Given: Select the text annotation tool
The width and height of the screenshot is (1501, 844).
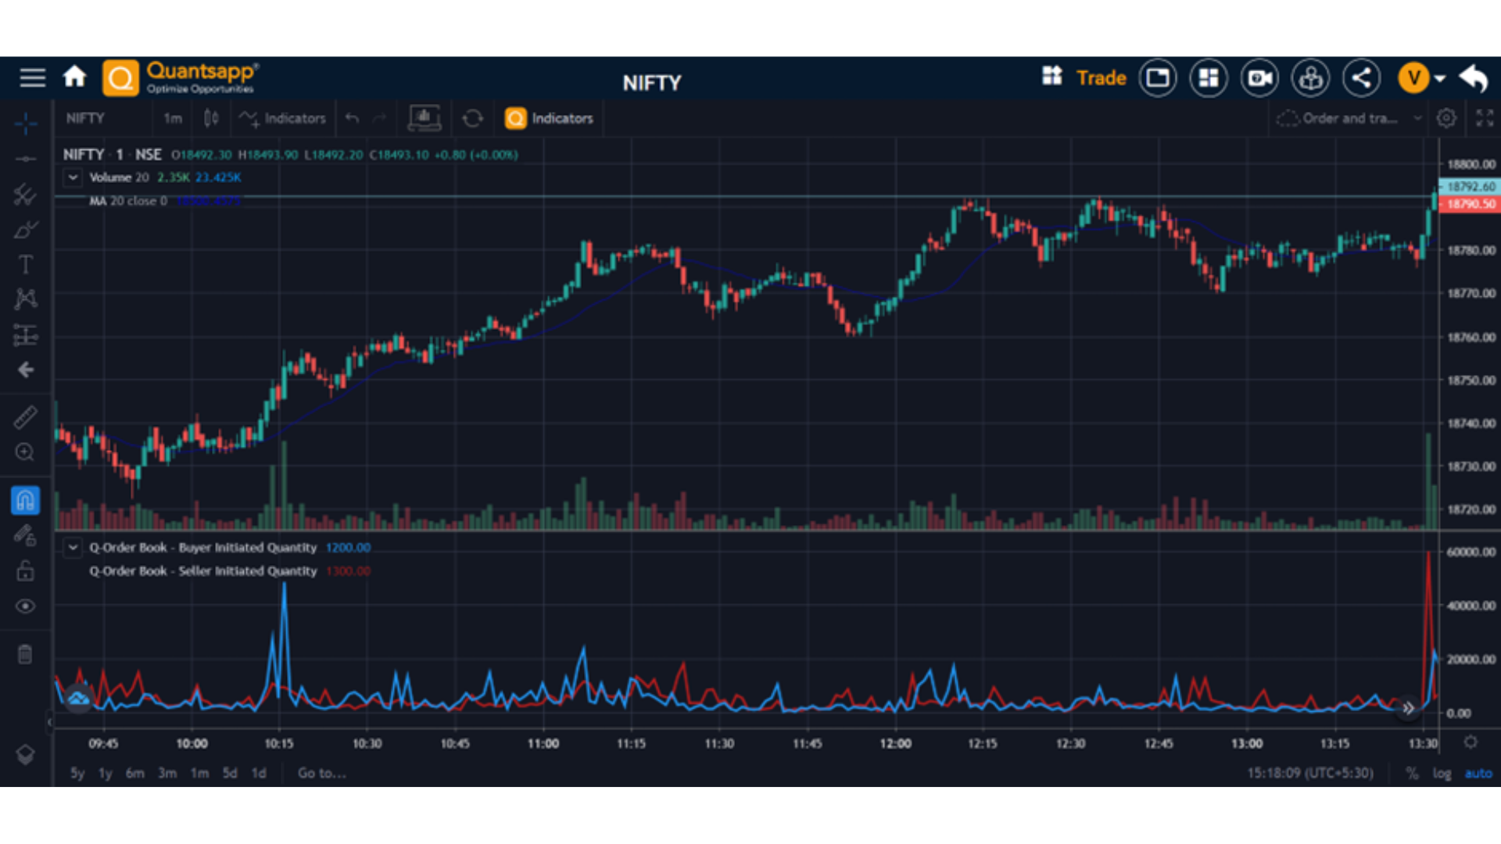Looking at the screenshot, I should click(x=25, y=265).
